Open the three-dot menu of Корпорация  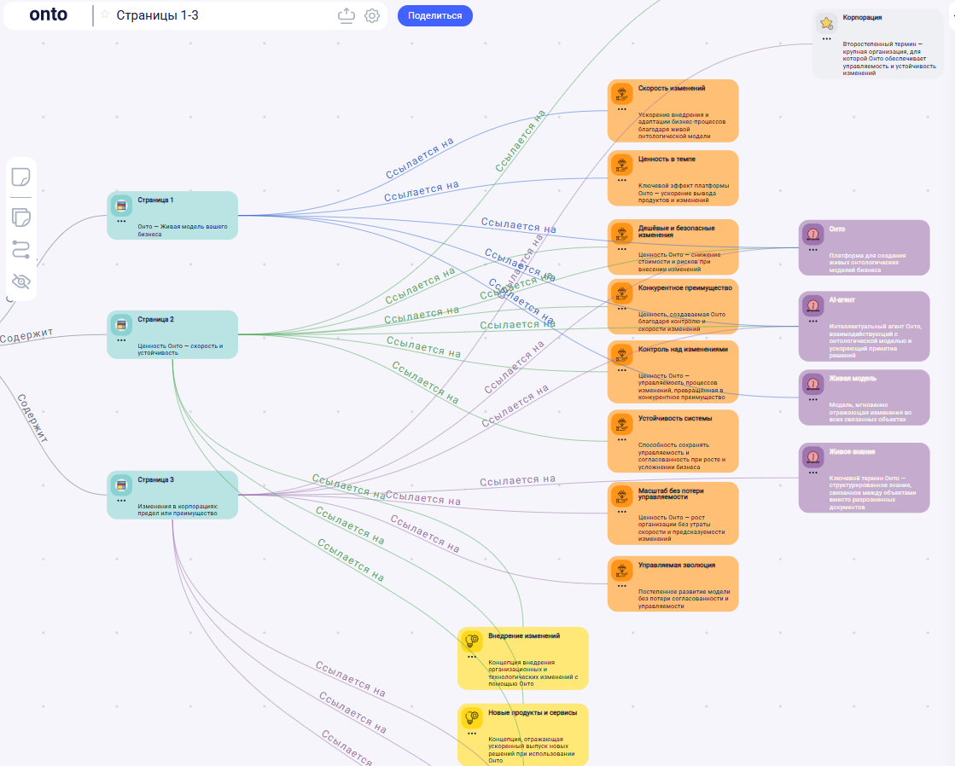pyautogui.click(x=826, y=39)
